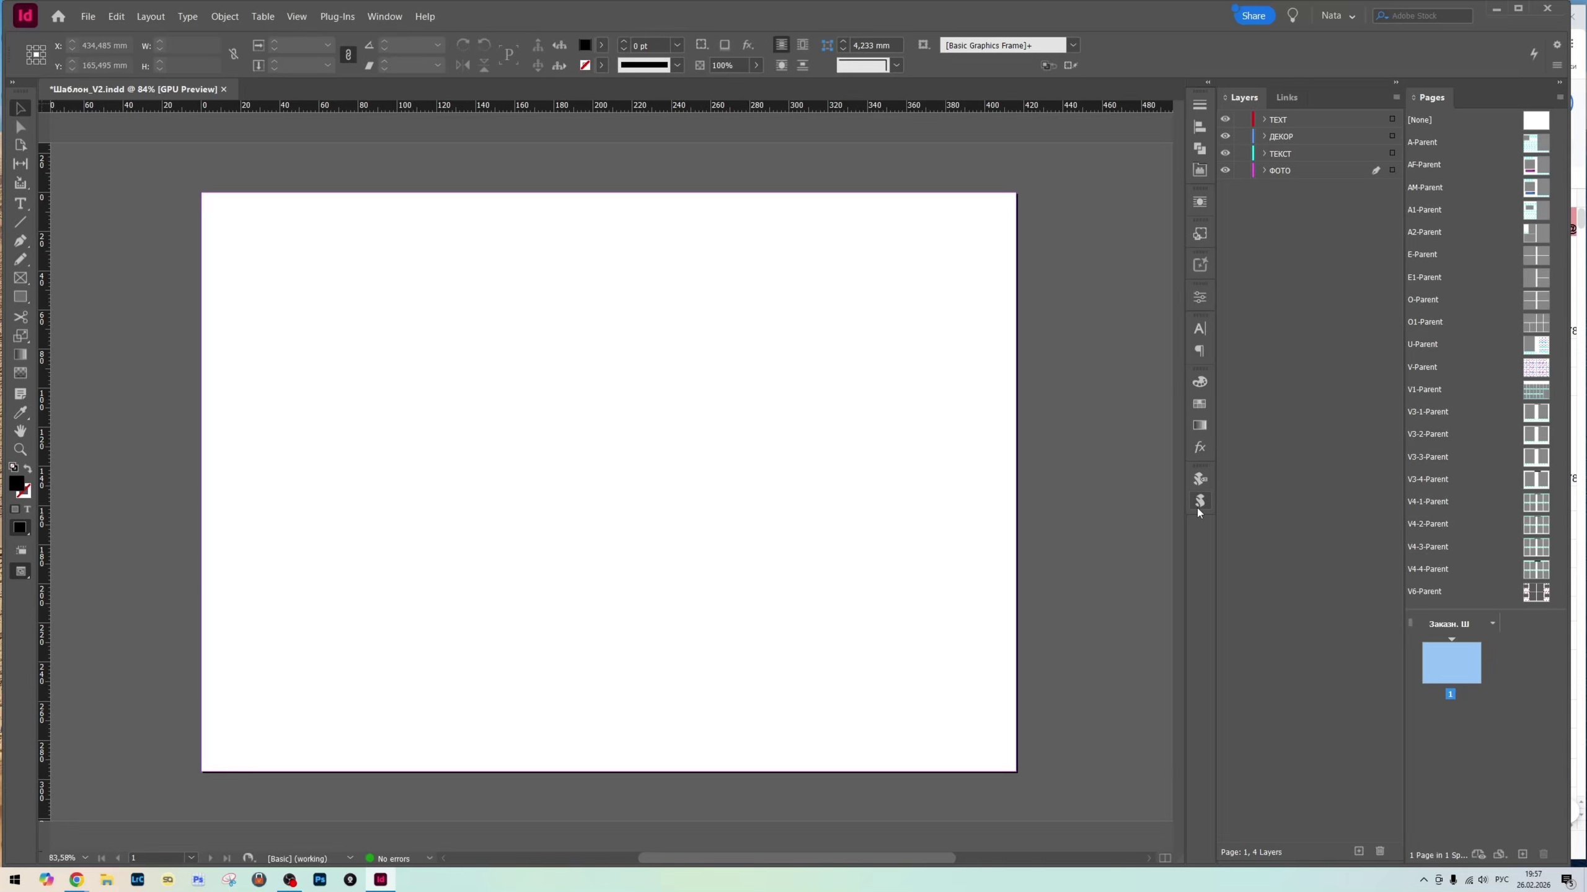Click the stroke style black swatch
Image resolution: width=1587 pixels, height=892 pixels.
pos(644,65)
